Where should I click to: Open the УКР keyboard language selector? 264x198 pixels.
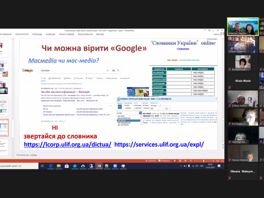(202, 166)
